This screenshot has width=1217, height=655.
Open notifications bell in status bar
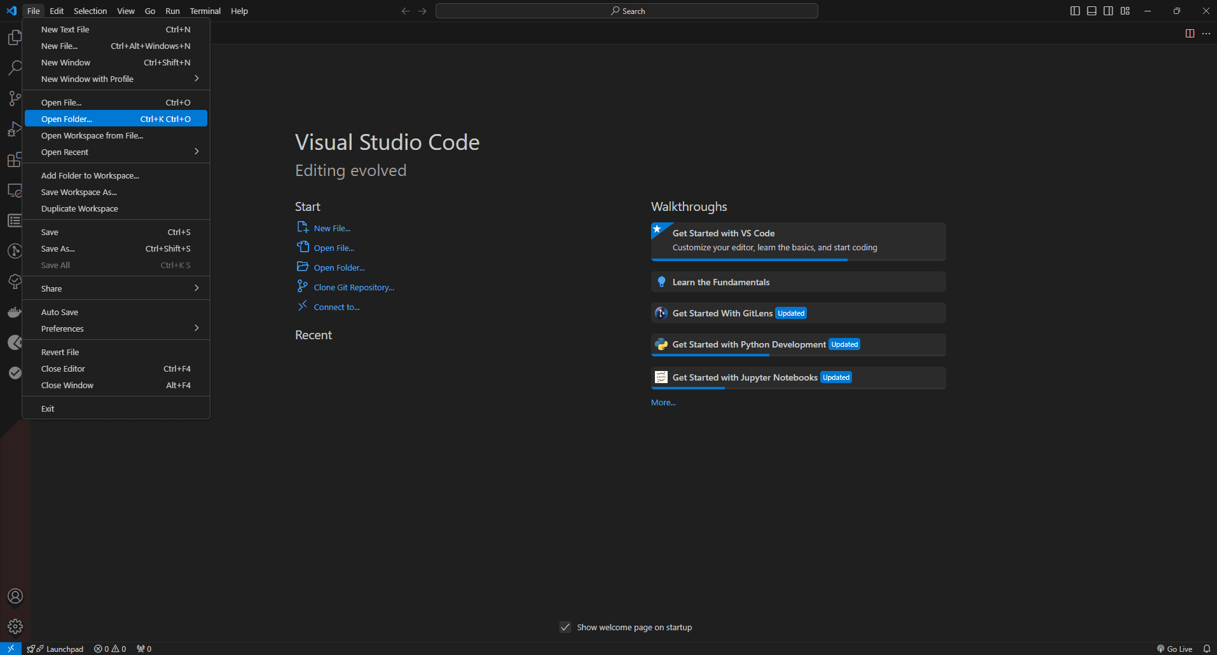coord(1206,649)
